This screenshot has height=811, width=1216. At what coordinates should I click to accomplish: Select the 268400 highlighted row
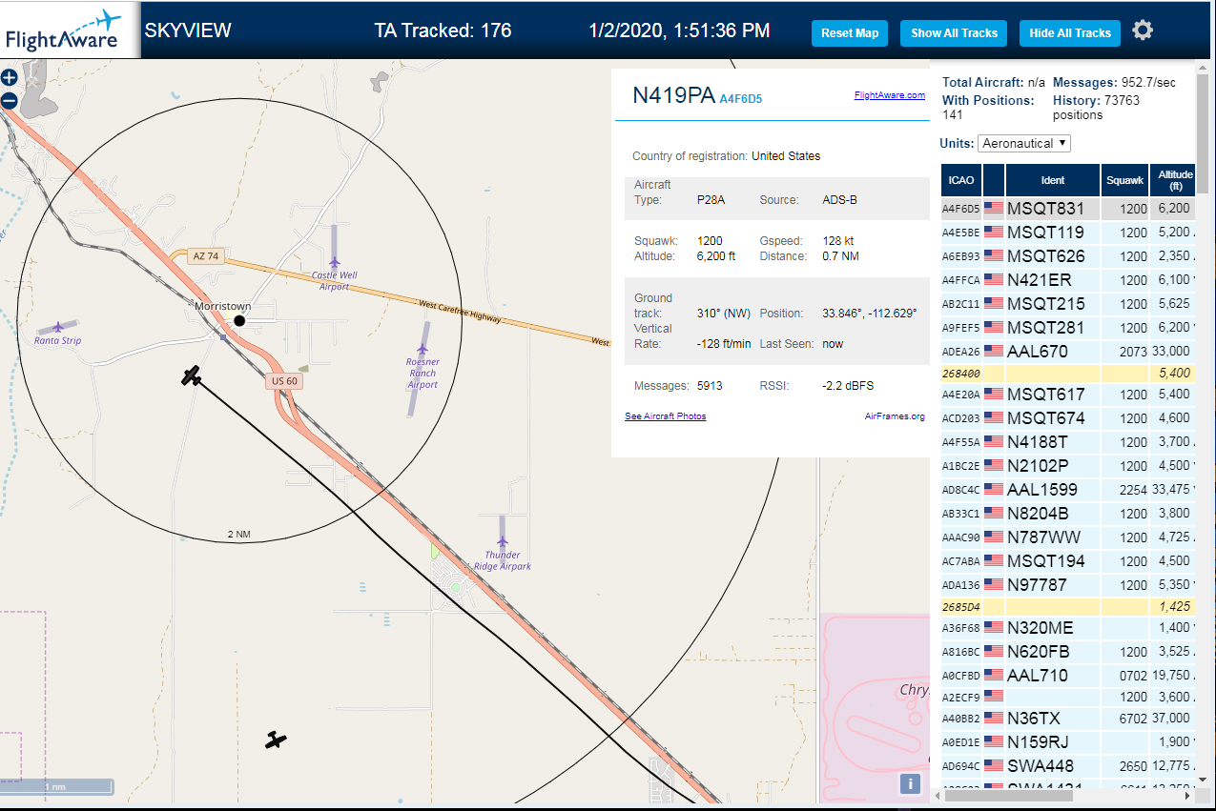1068,373
